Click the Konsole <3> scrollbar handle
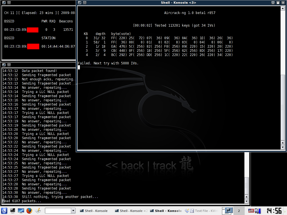Image resolution: width=287 pixels, height=215 pixels. coord(283,108)
